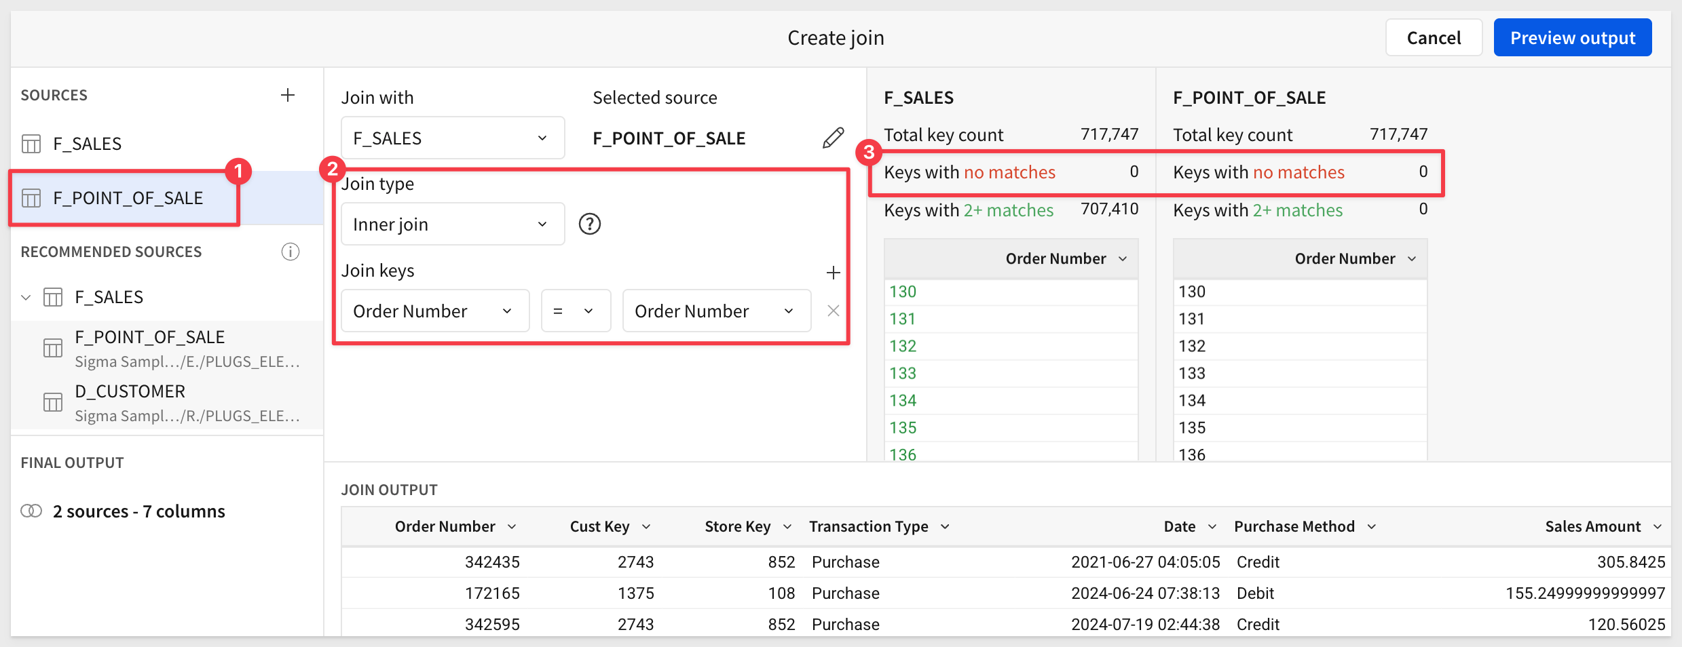Viewport: 1682px width, 647px height.
Task: Select F_SALES in the Sources list
Action: [87, 144]
